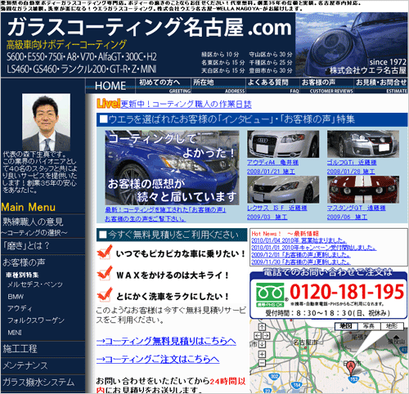Viewport: 409px width, 394px height.
Task: Click the map pan down arrow
Action: (262, 344)
